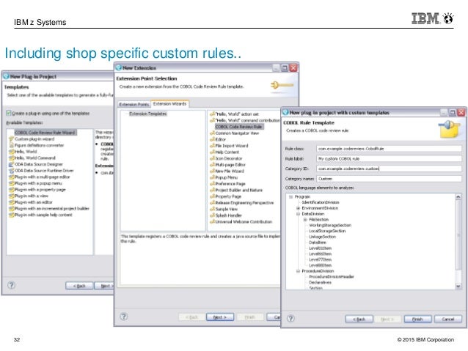Select File Import Wizard icon
The width and height of the screenshot is (468, 351).
pyautogui.click(x=212, y=146)
